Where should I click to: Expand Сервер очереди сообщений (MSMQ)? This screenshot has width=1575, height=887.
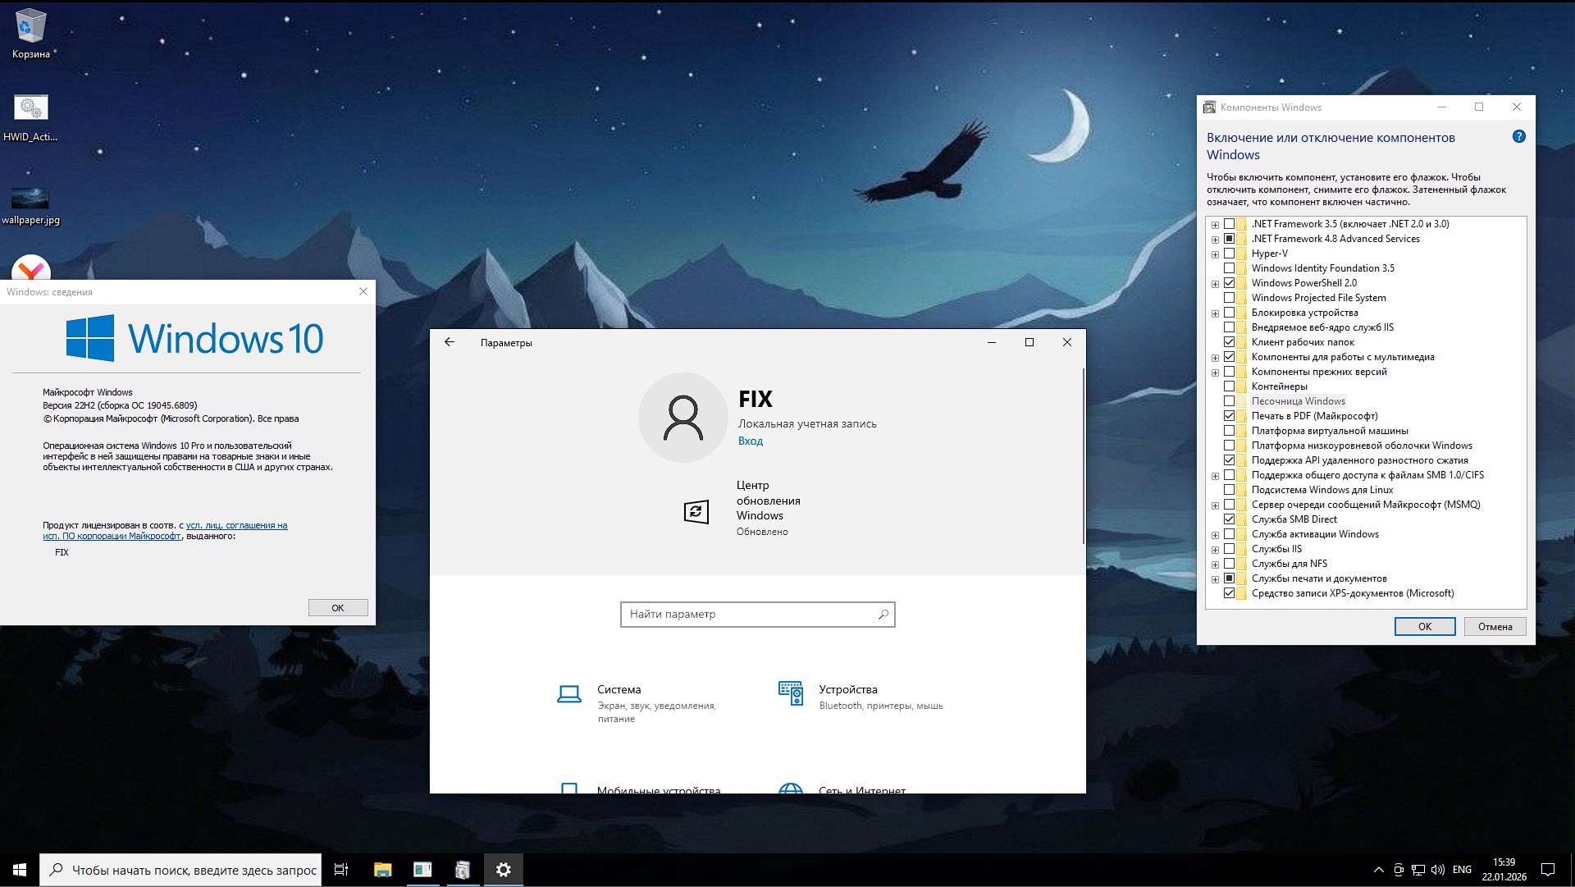1215,504
